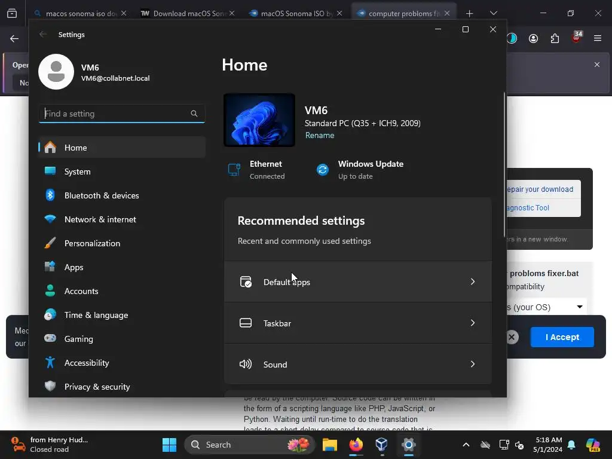Click I Accept on cookie banner
Image resolution: width=612 pixels, height=459 pixels.
pos(562,337)
